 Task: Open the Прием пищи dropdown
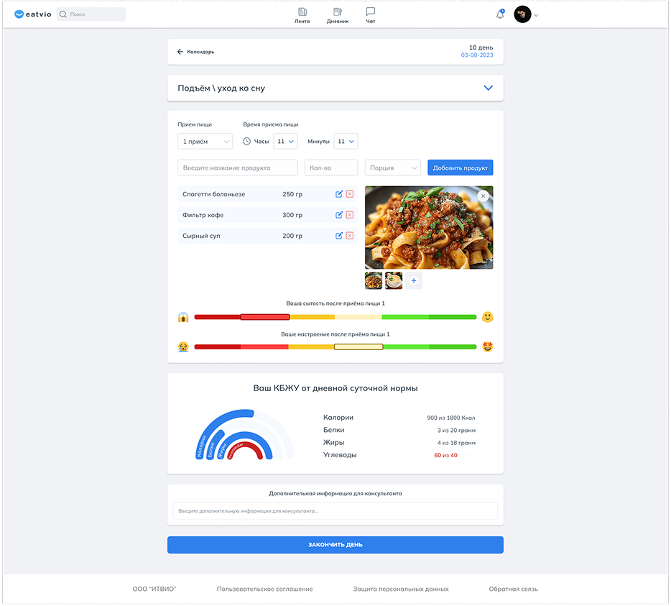pyautogui.click(x=205, y=142)
